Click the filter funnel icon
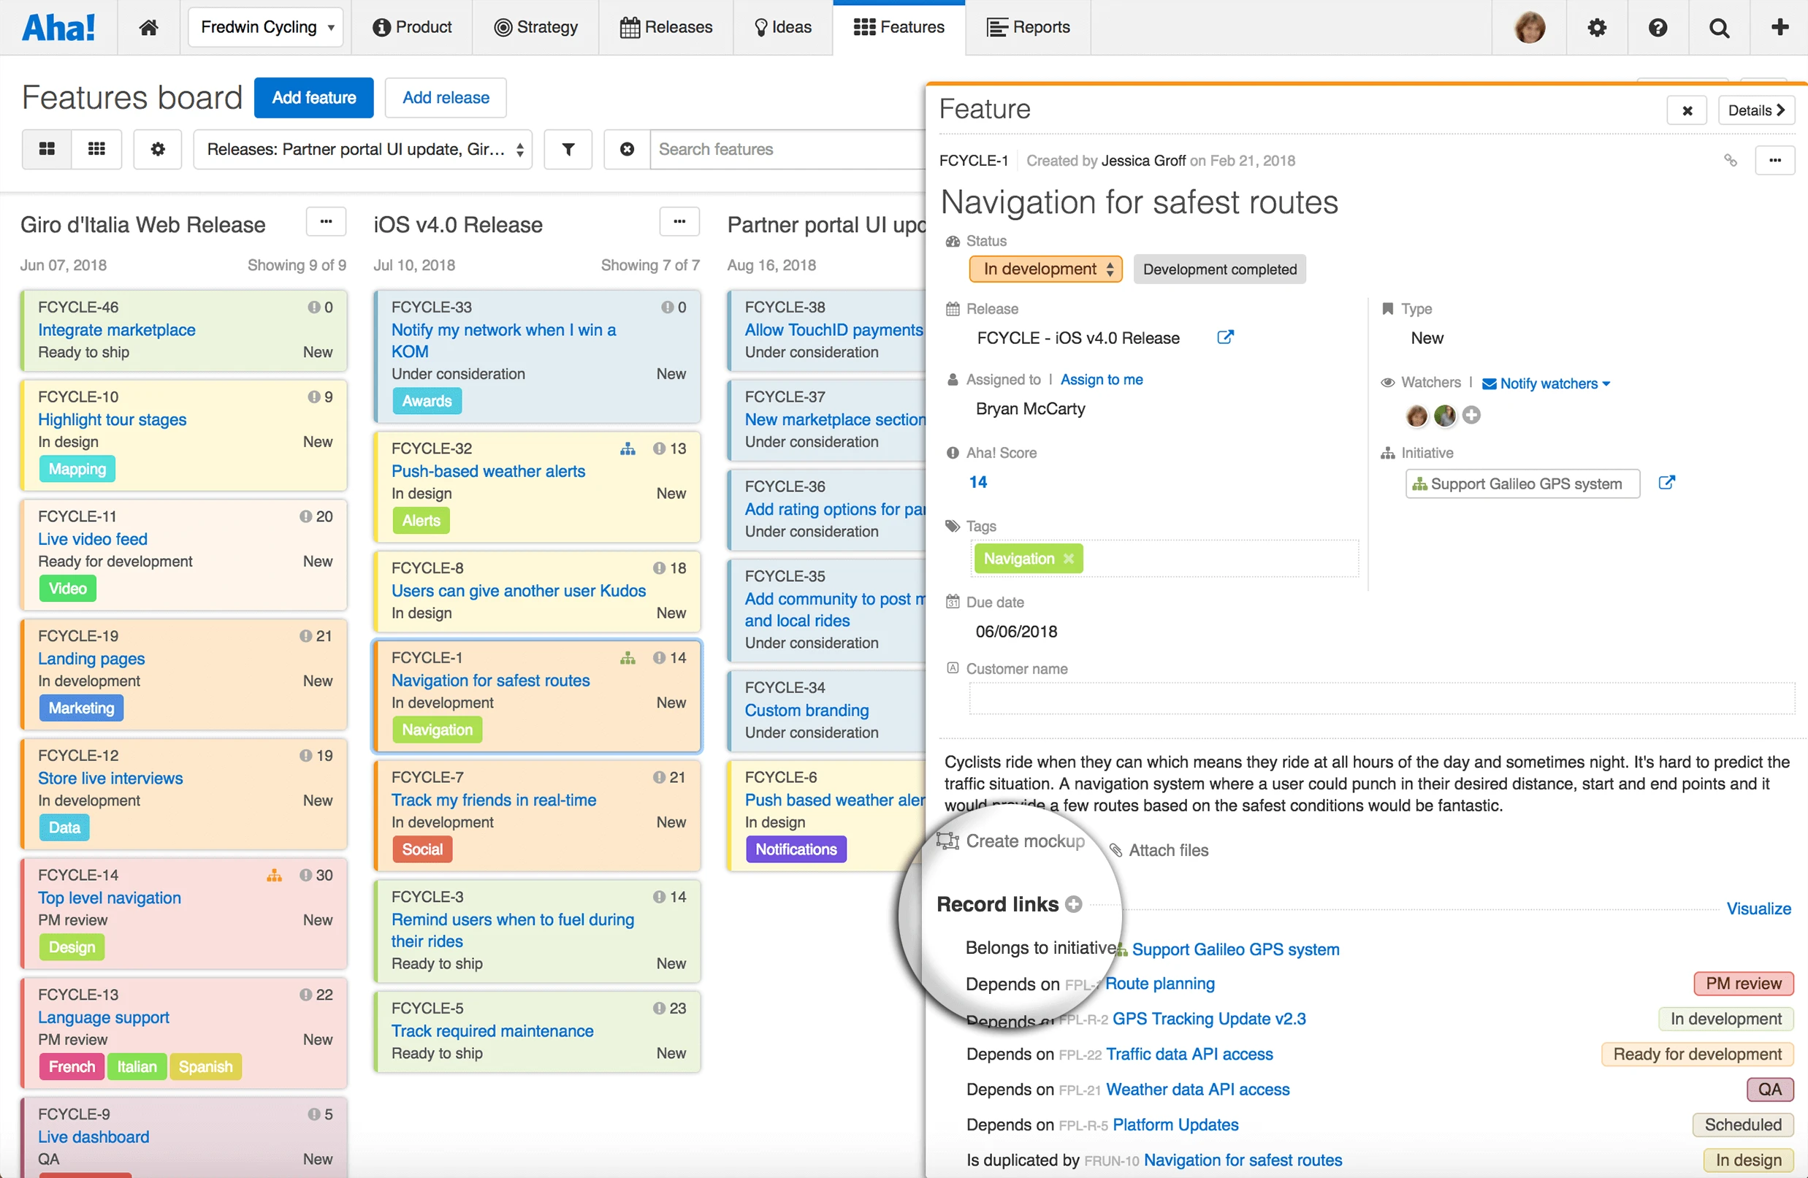Image resolution: width=1808 pixels, height=1178 pixels. [568, 149]
